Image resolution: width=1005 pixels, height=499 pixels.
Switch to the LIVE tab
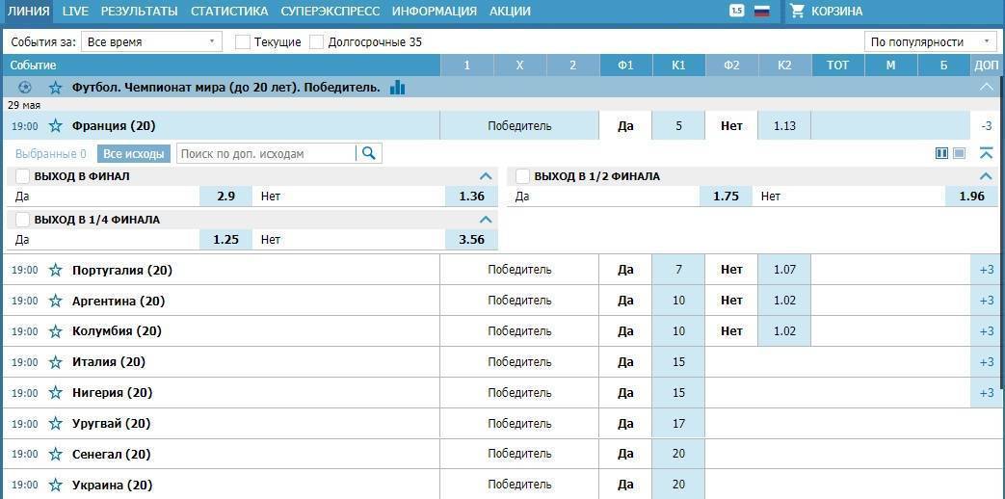pyautogui.click(x=75, y=12)
